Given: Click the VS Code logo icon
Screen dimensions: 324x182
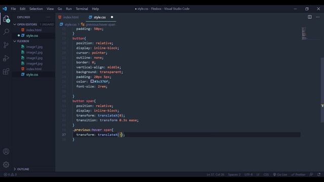Looking at the screenshot, I should 5,9.
